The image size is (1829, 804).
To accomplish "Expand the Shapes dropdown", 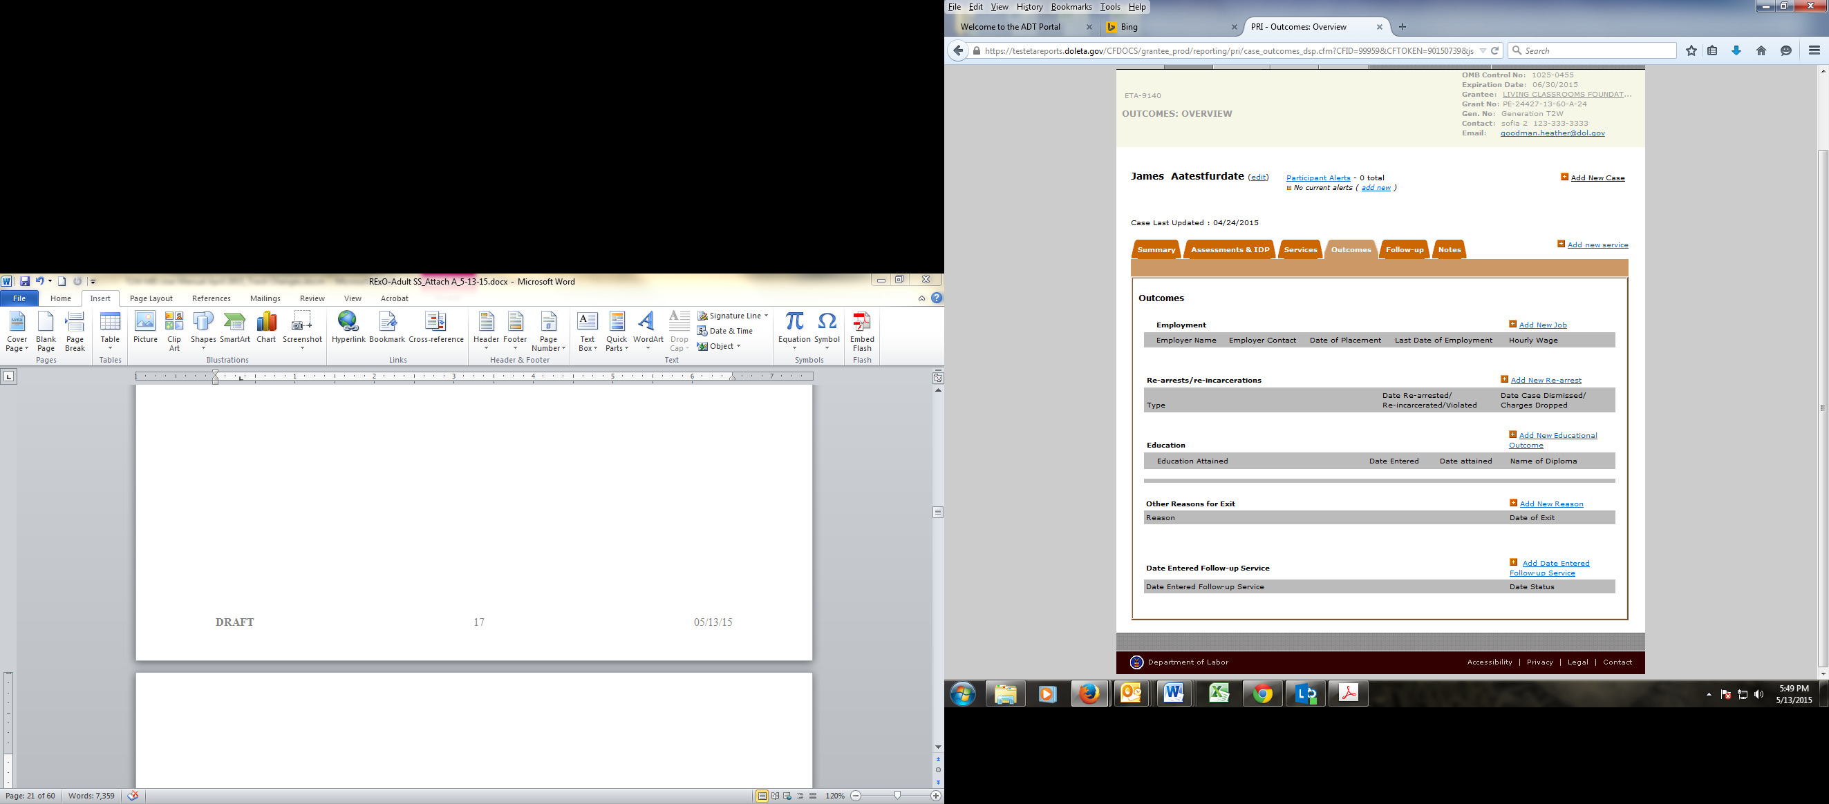I will point(203,332).
